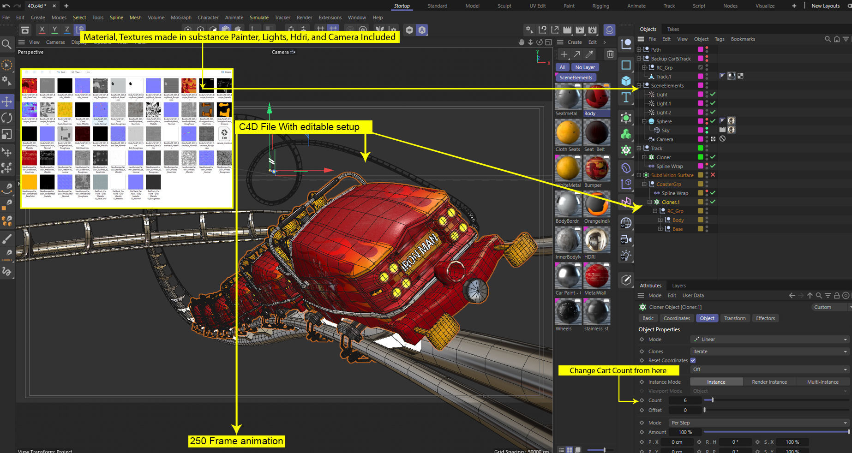Select the Move tool in left toolbar
The height and width of the screenshot is (453, 852).
[7, 101]
